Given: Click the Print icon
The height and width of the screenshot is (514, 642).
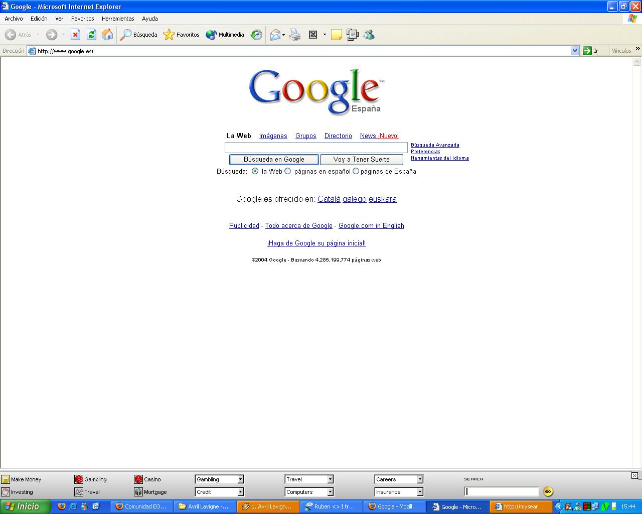Looking at the screenshot, I should (x=295, y=35).
